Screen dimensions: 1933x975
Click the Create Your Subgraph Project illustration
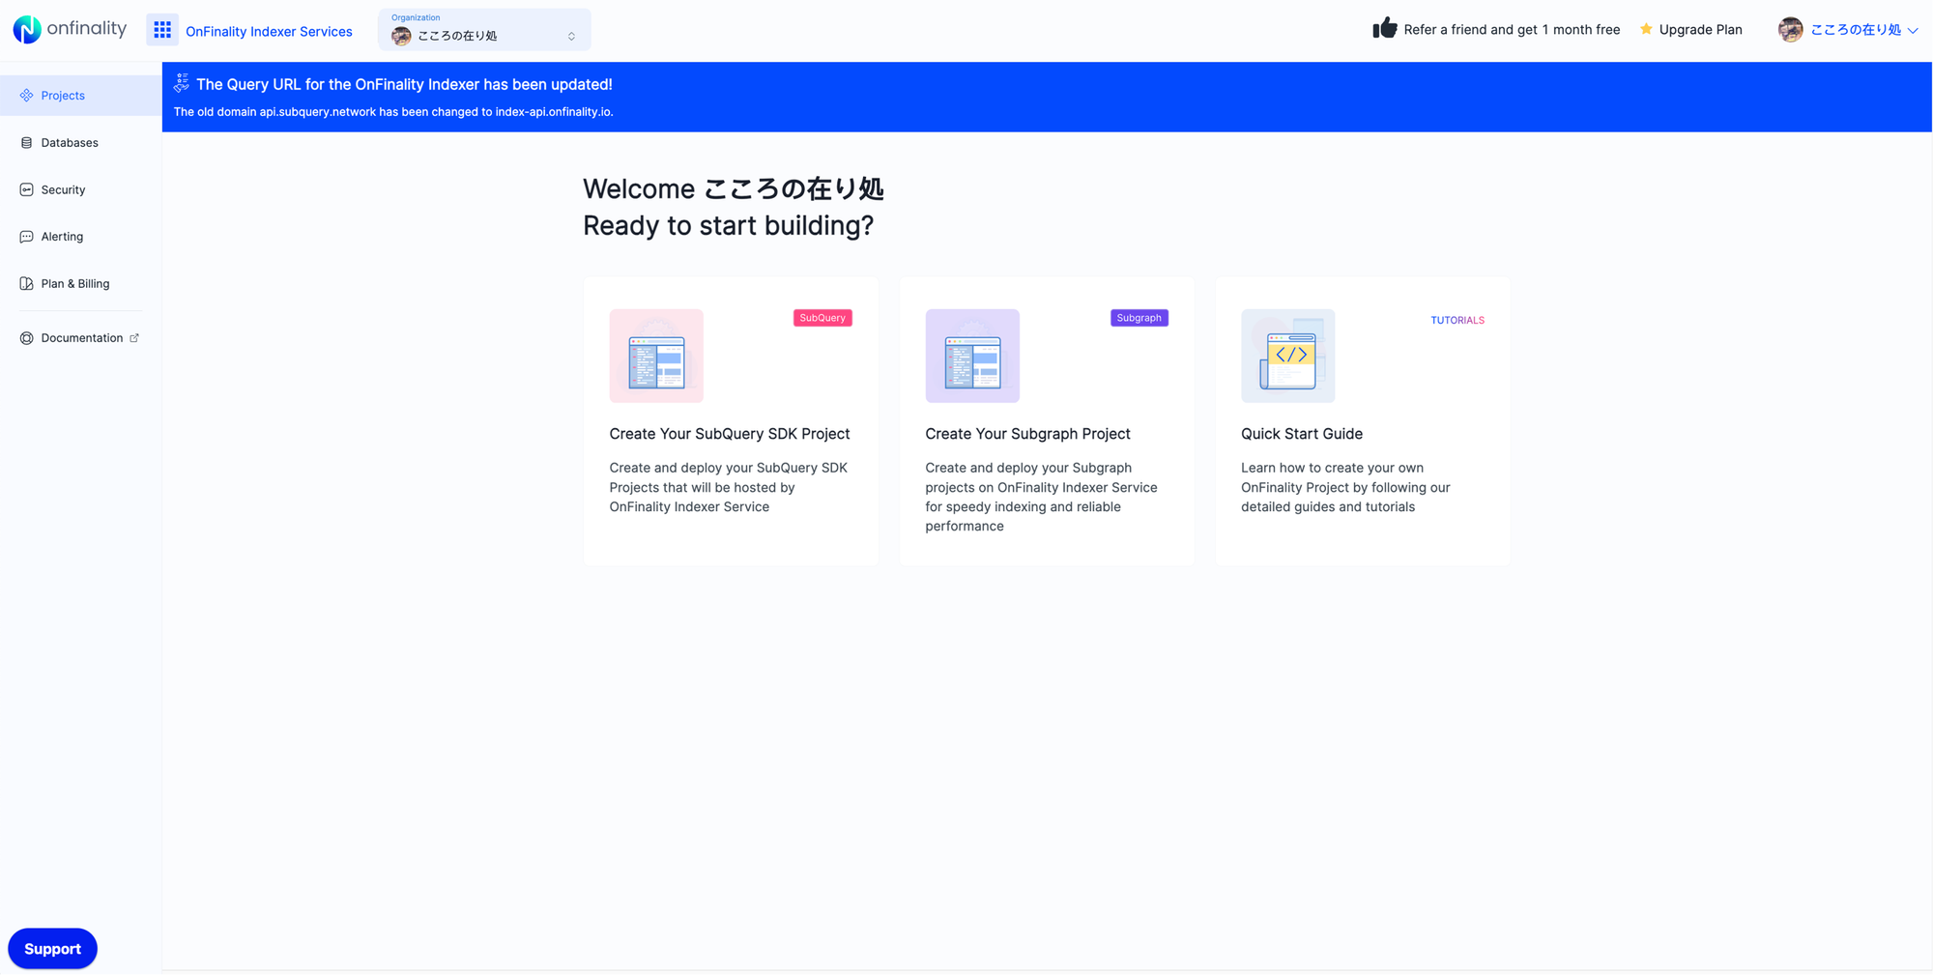click(x=971, y=355)
